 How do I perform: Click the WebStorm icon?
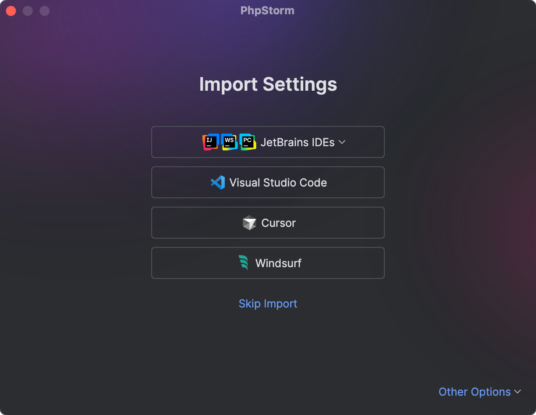click(x=229, y=142)
